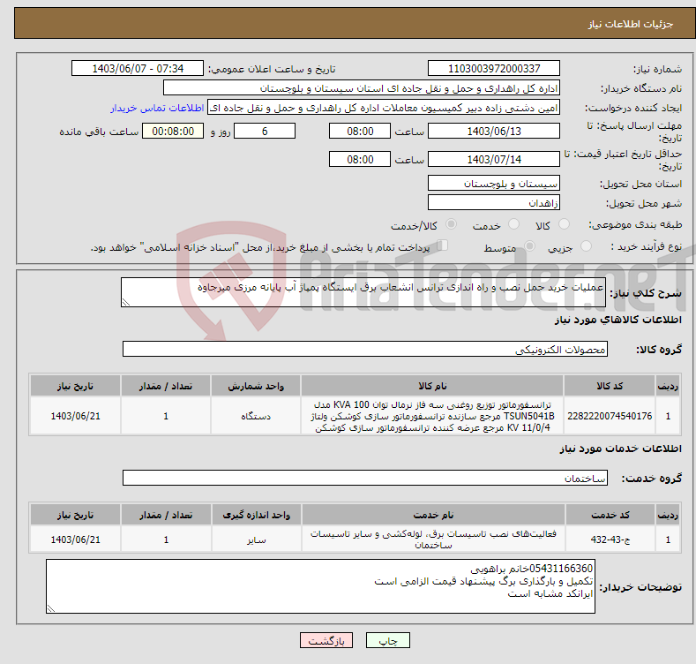Open اطلاعات تماس خریدار link
Image resolution: width=696 pixels, height=664 pixels.
(157, 108)
